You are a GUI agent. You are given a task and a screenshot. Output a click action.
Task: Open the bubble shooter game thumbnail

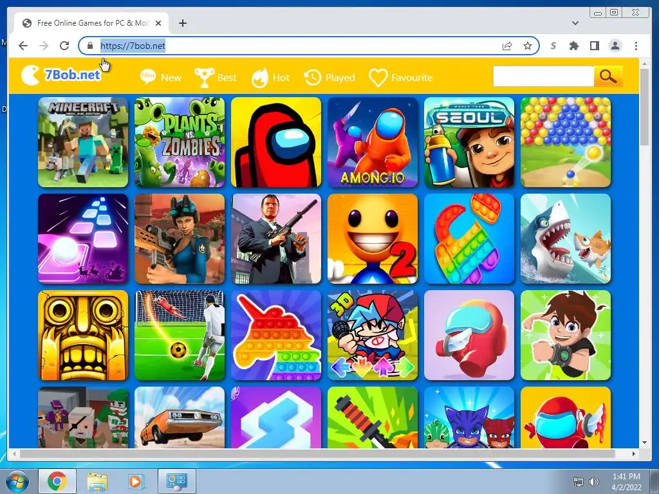coord(566,142)
